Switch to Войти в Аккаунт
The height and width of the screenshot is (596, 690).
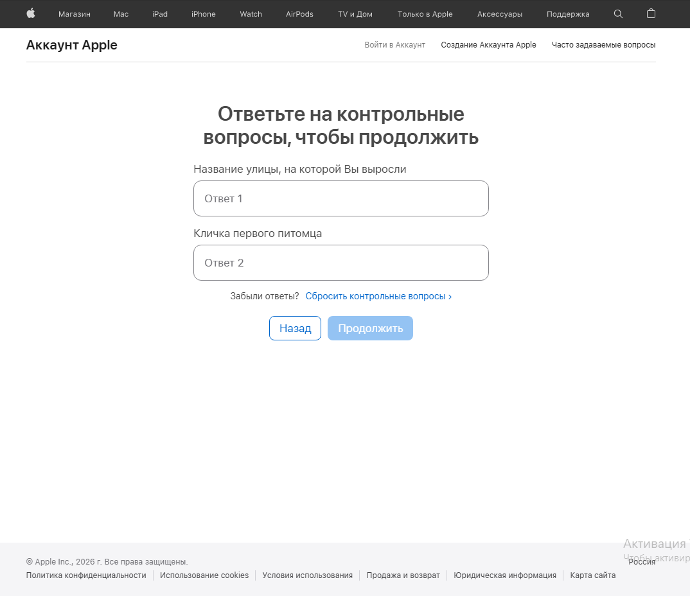tap(394, 44)
